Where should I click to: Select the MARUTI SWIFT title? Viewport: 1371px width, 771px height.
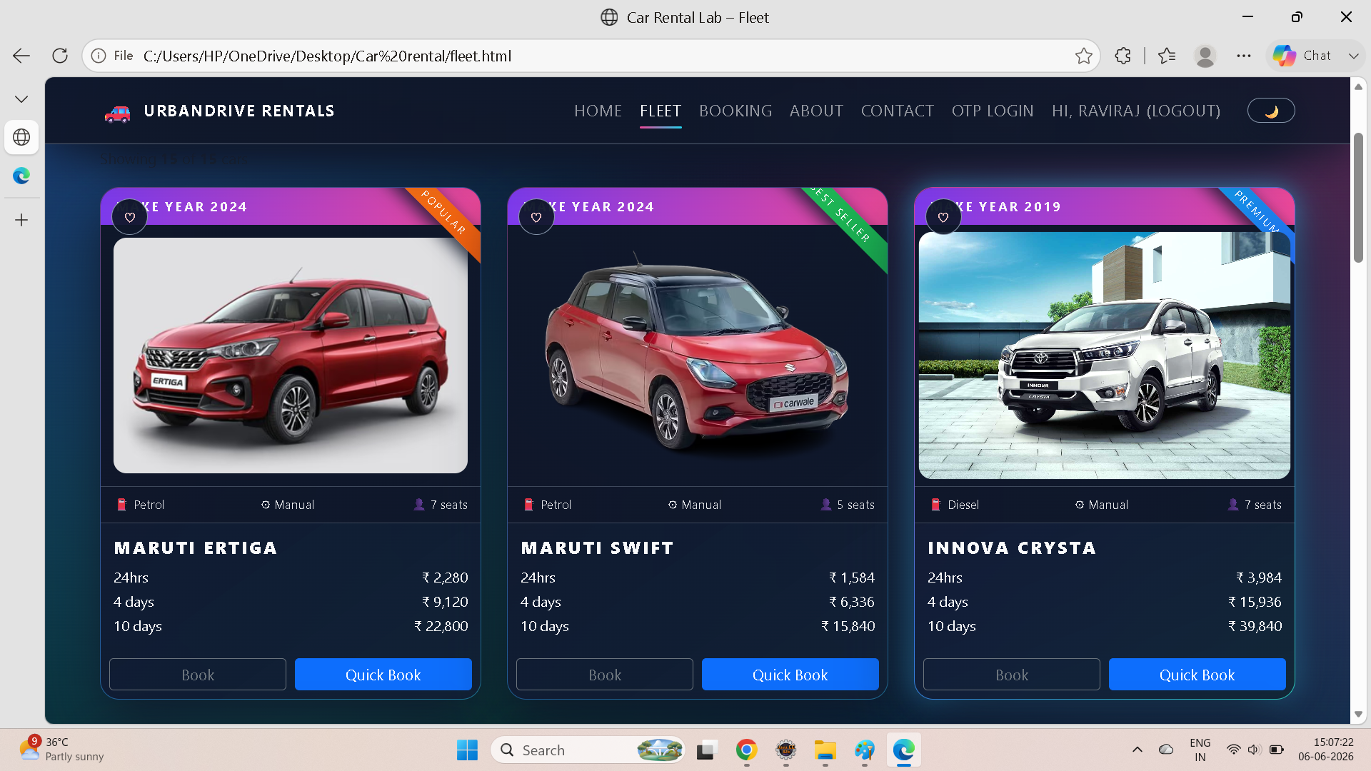(x=597, y=548)
